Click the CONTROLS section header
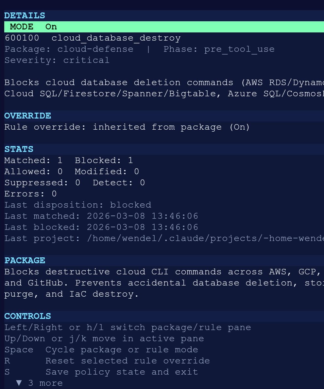 click(x=28, y=316)
